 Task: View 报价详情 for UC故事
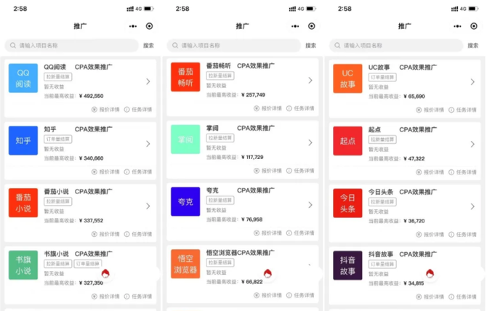click(x=430, y=110)
